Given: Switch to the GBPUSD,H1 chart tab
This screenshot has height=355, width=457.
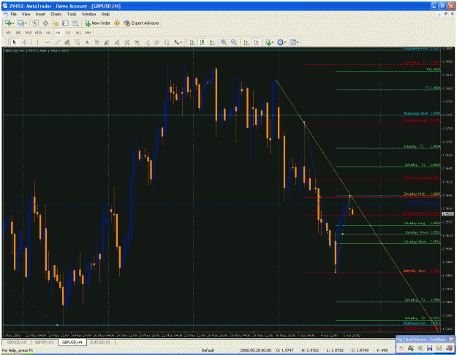Looking at the screenshot, I should click(17, 342).
